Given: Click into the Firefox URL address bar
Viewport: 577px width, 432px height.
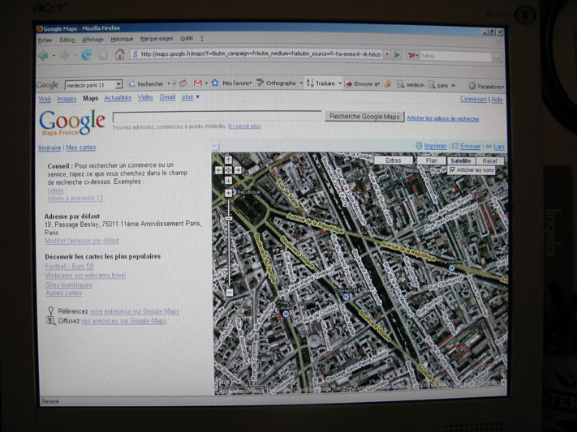Looking at the screenshot, I should tap(257, 54).
